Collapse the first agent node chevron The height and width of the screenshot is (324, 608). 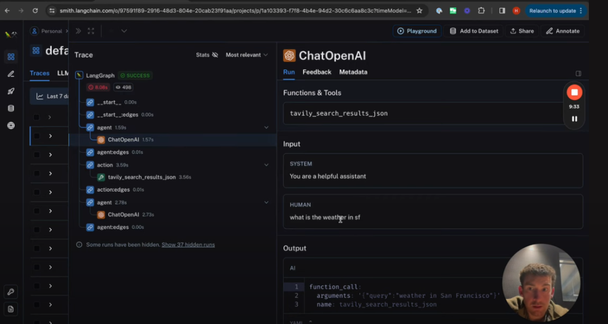266,127
